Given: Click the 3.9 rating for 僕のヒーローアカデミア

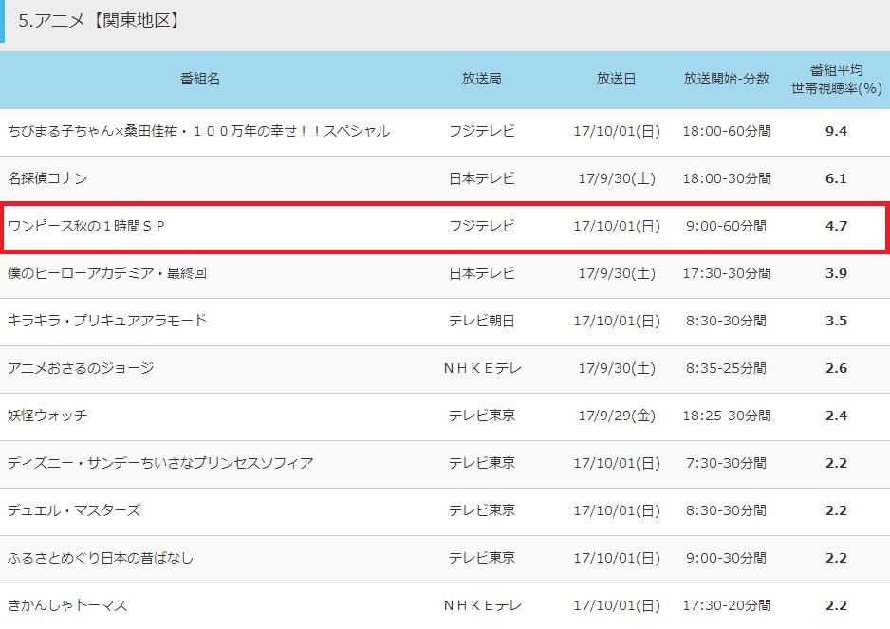Looking at the screenshot, I should pyautogui.click(x=836, y=273).
